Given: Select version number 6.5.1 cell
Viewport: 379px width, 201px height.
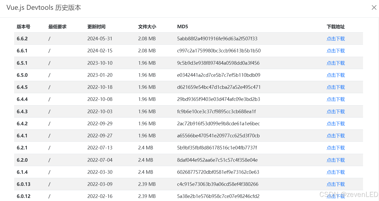Looking at the screenshot, I should (x=22, y=63).
